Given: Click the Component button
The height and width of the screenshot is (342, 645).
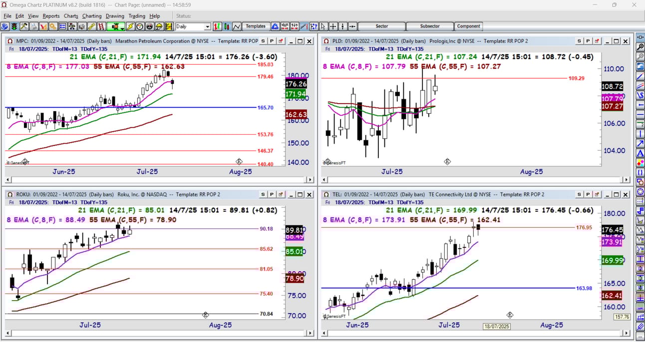Looking at the screenshot, I should pos(468,26).
